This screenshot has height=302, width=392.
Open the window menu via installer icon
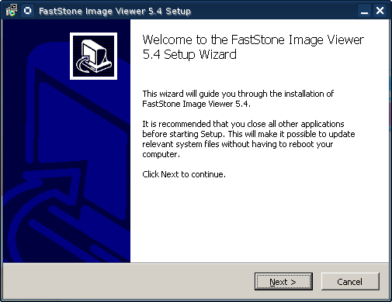[12, 11]
